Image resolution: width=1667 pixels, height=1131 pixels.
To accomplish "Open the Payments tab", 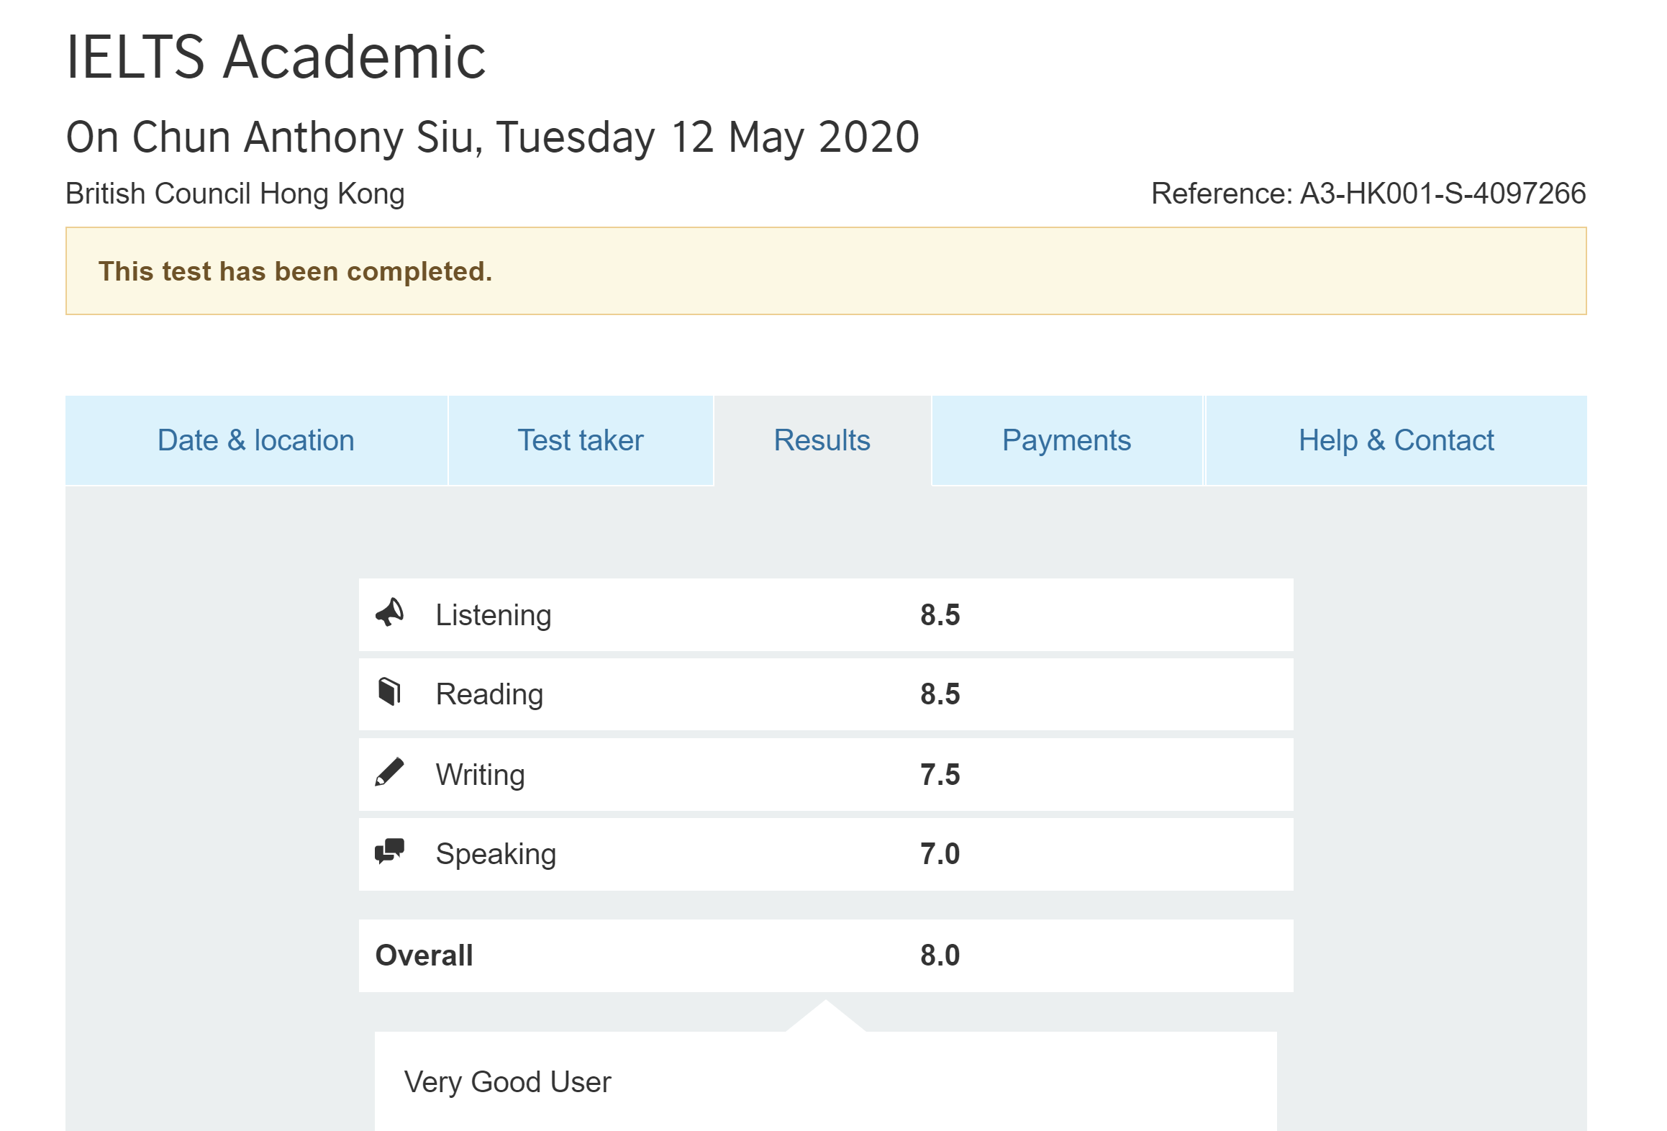I will click(x=1066, y=440).
